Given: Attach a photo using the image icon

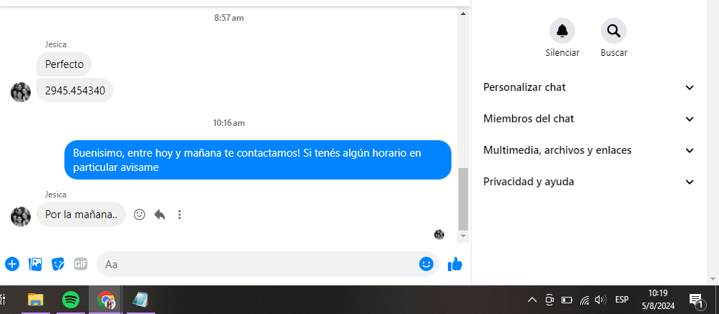Looking at the screenshot, I should pyautogui.click(x=35, y=264).
